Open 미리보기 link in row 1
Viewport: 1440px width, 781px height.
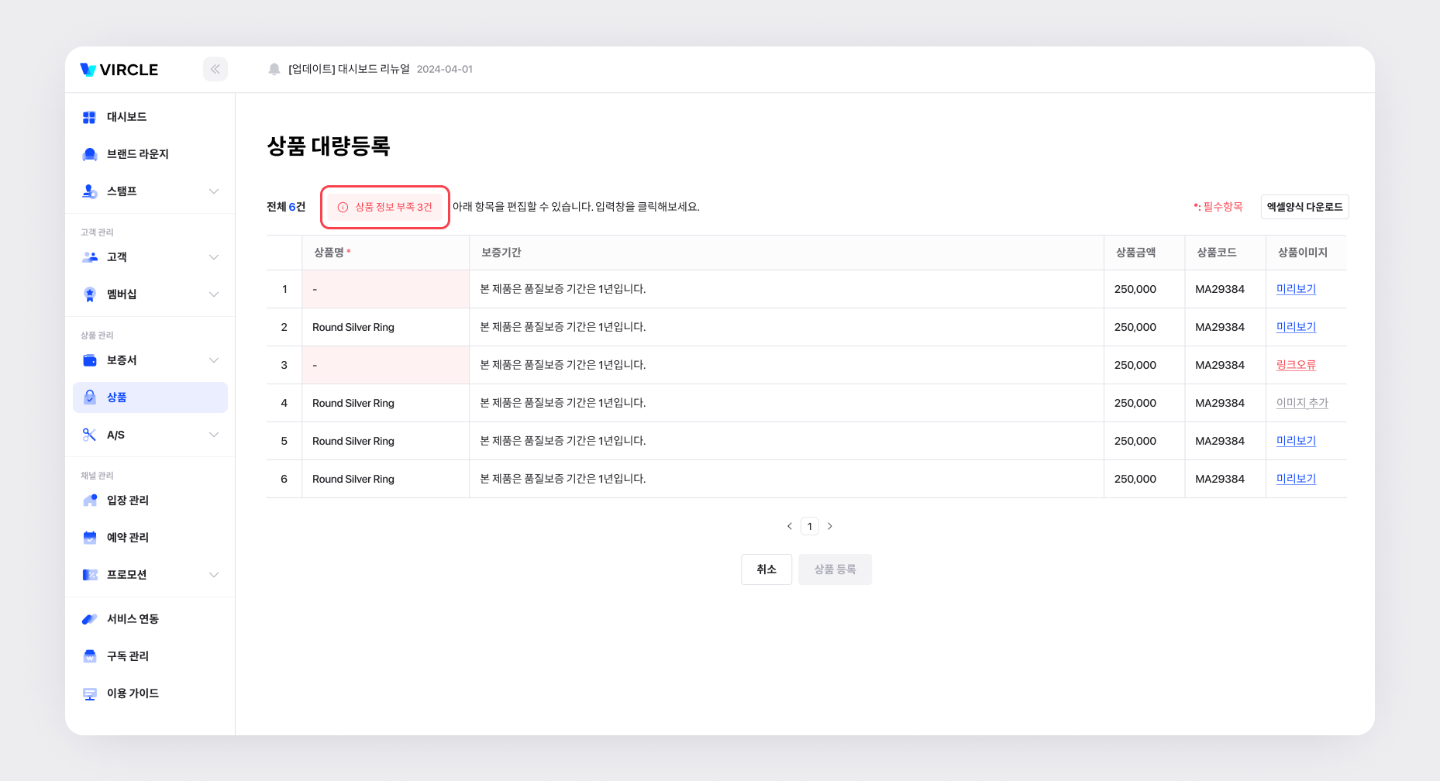click(x=1296, y=289)
